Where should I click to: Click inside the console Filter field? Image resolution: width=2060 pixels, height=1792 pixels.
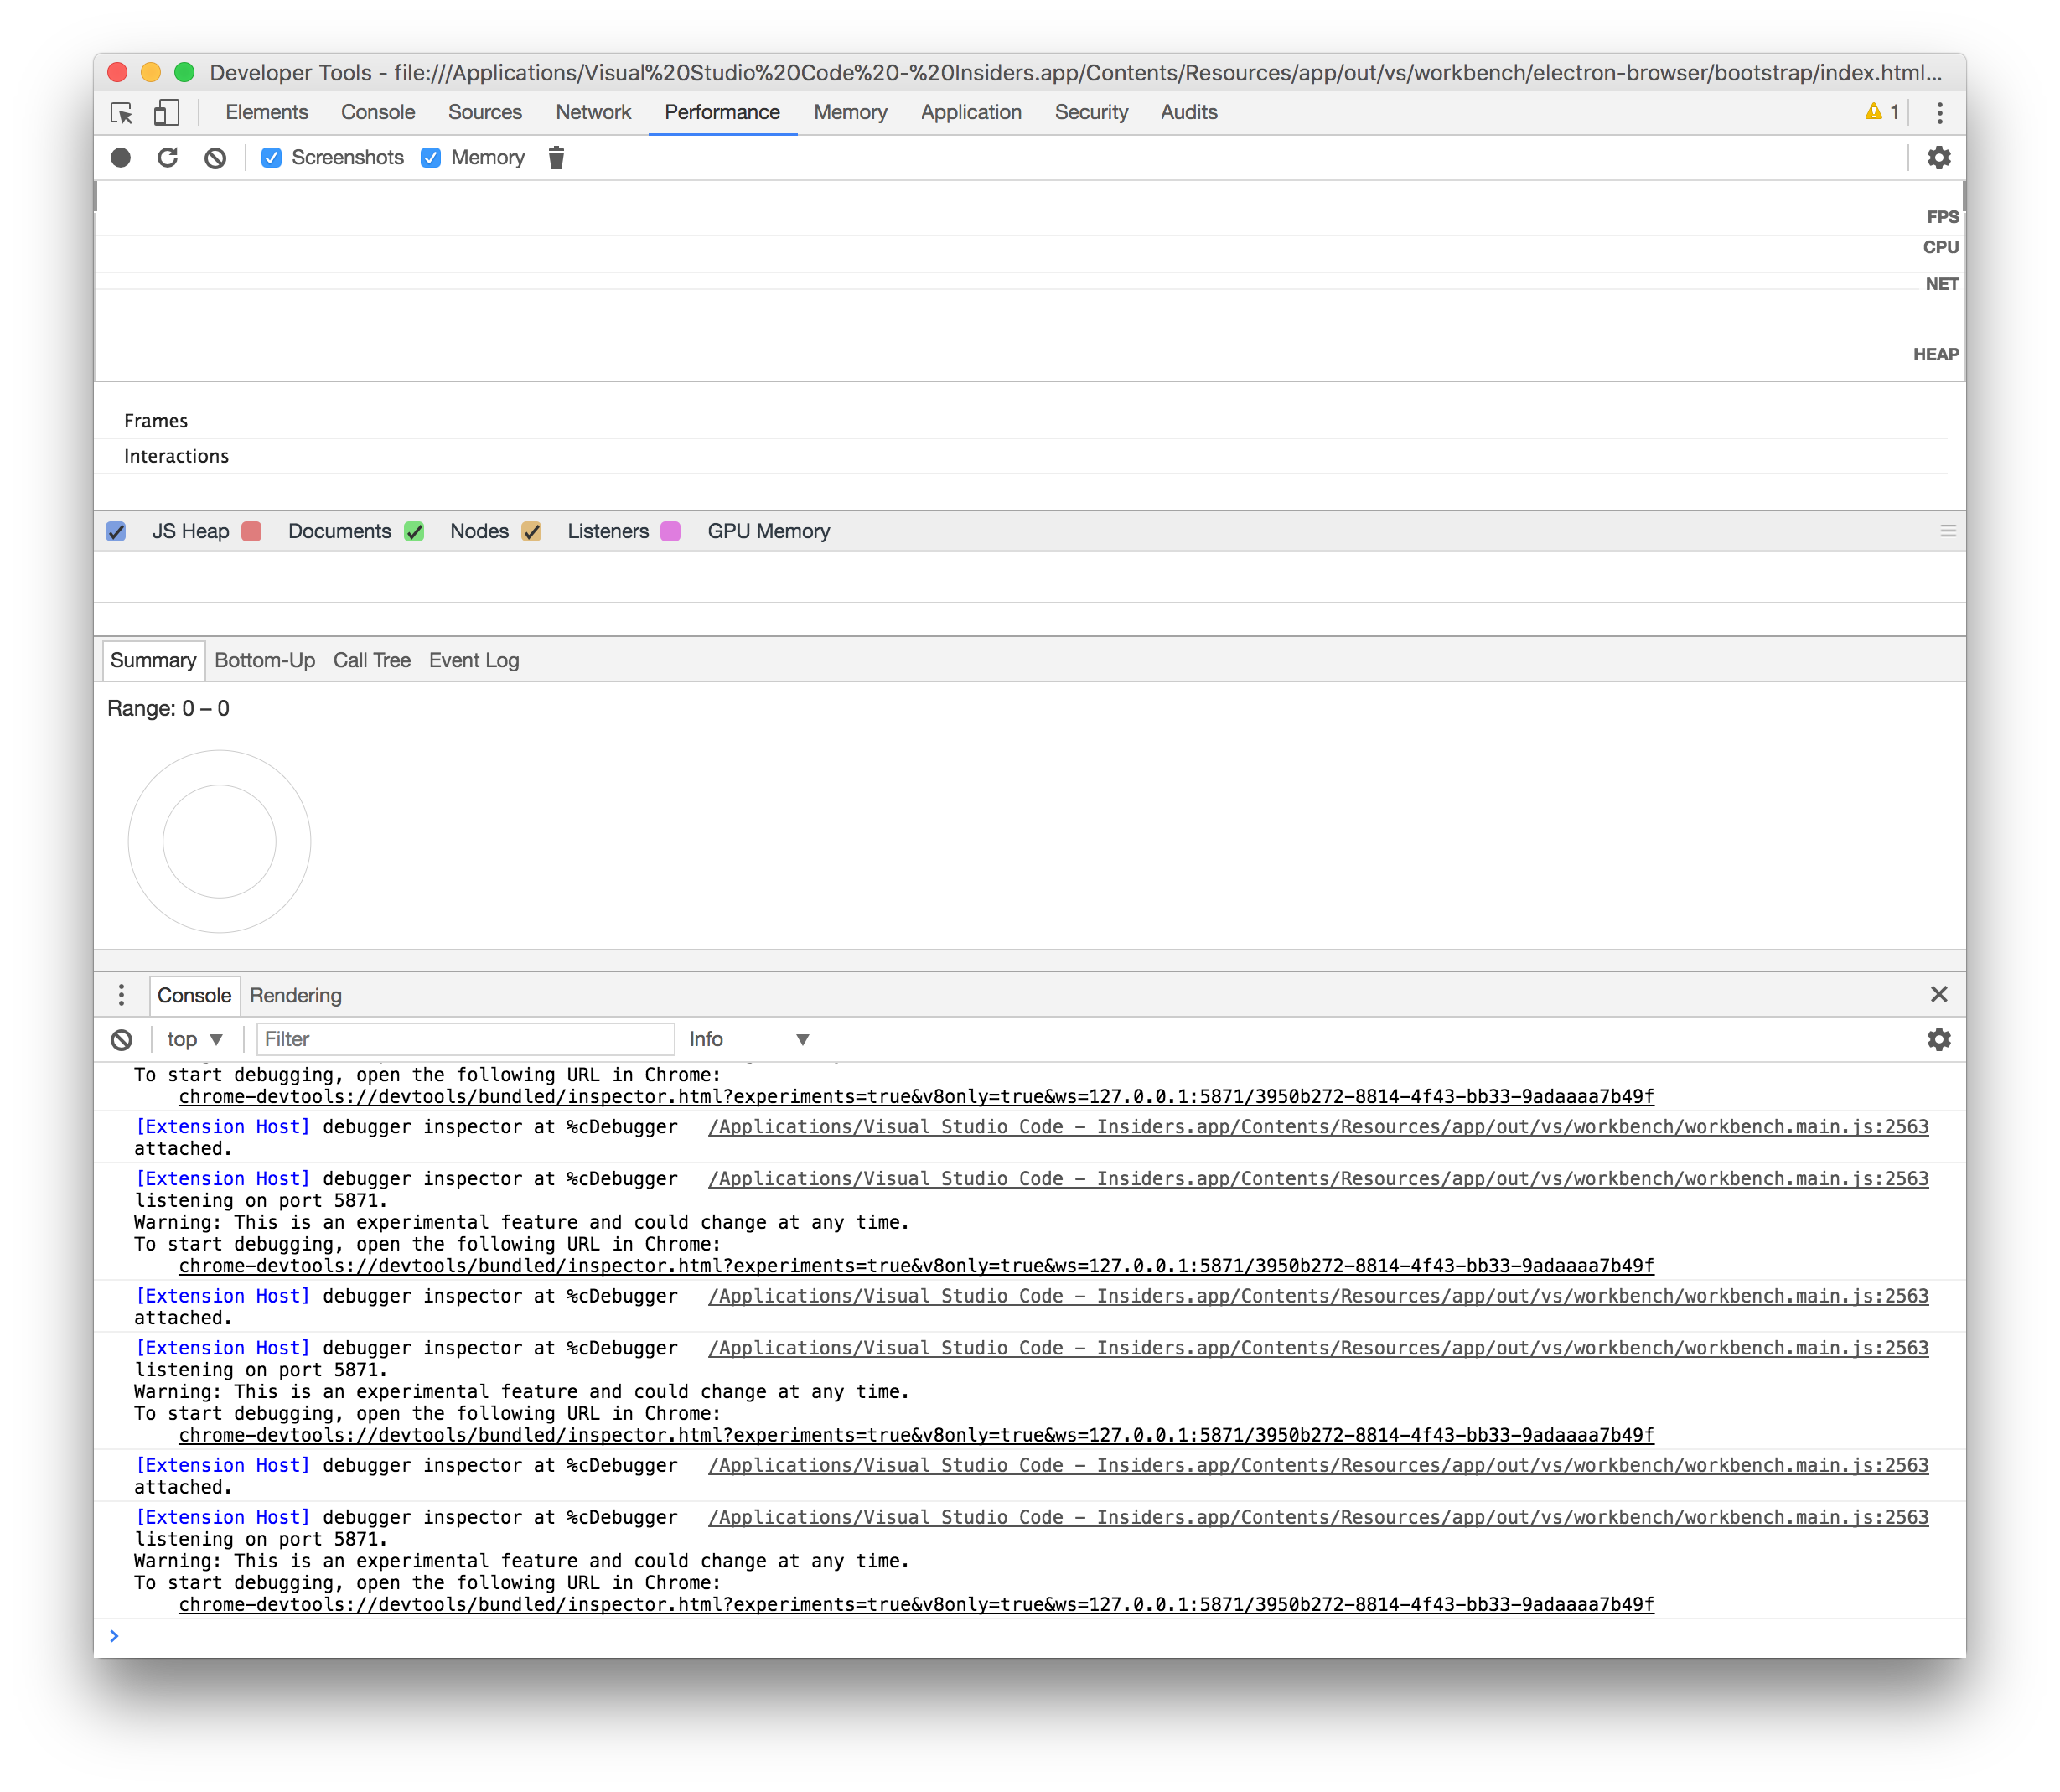coord(465,1040)
